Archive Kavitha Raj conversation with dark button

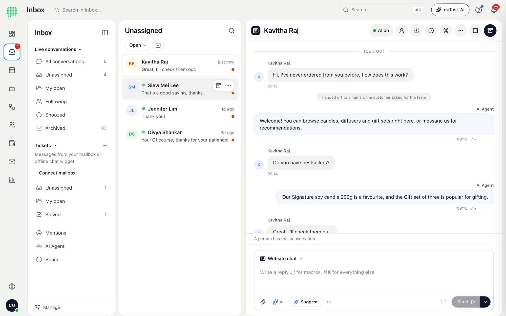click(x=490, y=31)
